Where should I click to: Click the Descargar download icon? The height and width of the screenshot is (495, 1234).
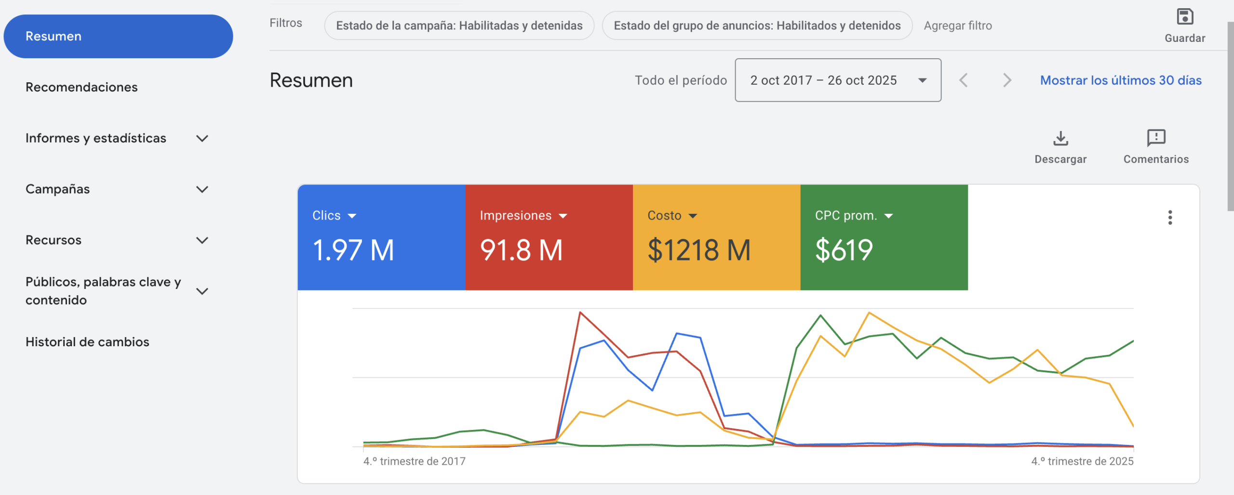[1060, 139]
